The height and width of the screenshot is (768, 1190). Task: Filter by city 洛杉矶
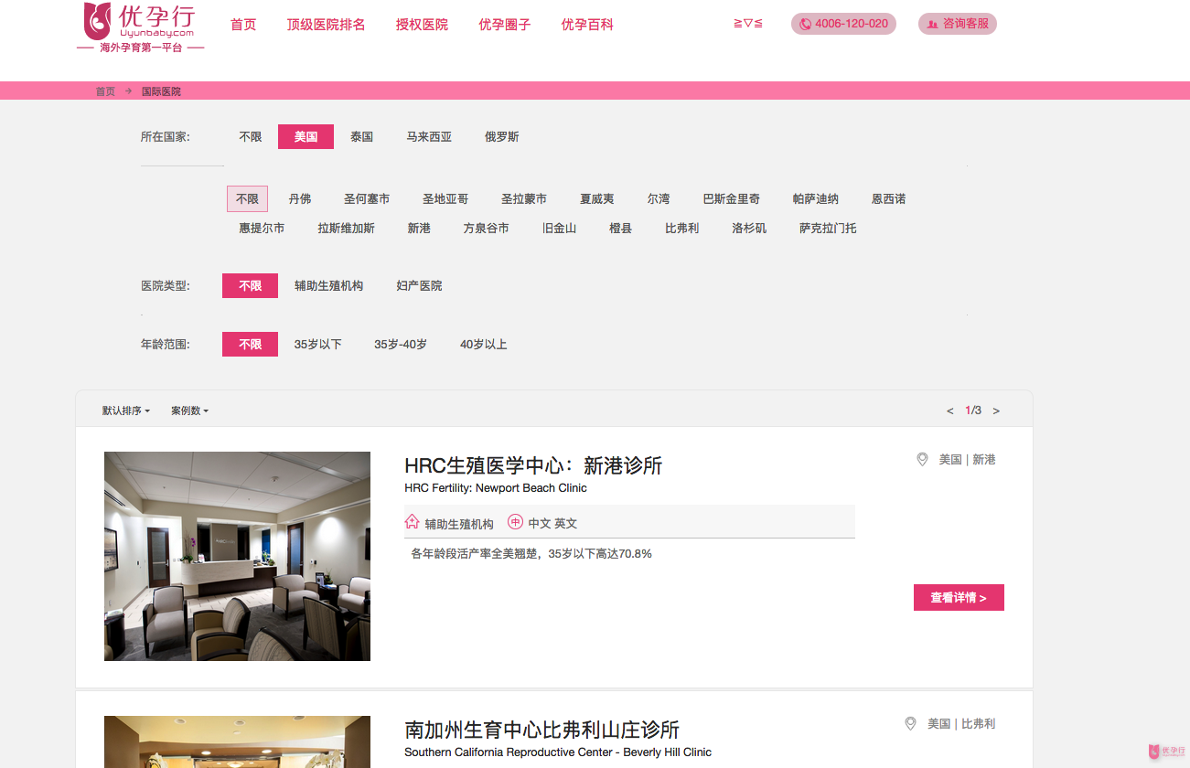pos(750,229)
